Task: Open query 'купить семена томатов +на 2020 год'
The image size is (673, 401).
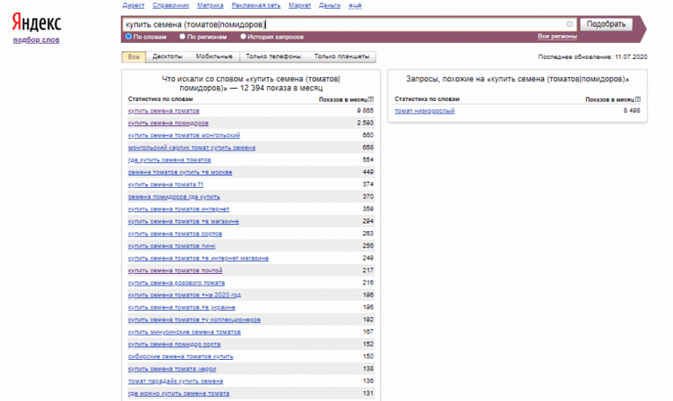Action: point(185,295)
